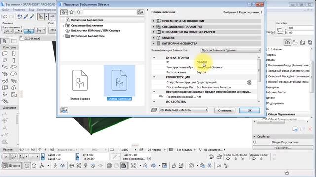The height and width of the screenshot is (177, 316).
Task: Open the Вид menu
Action: coord(31,10)
